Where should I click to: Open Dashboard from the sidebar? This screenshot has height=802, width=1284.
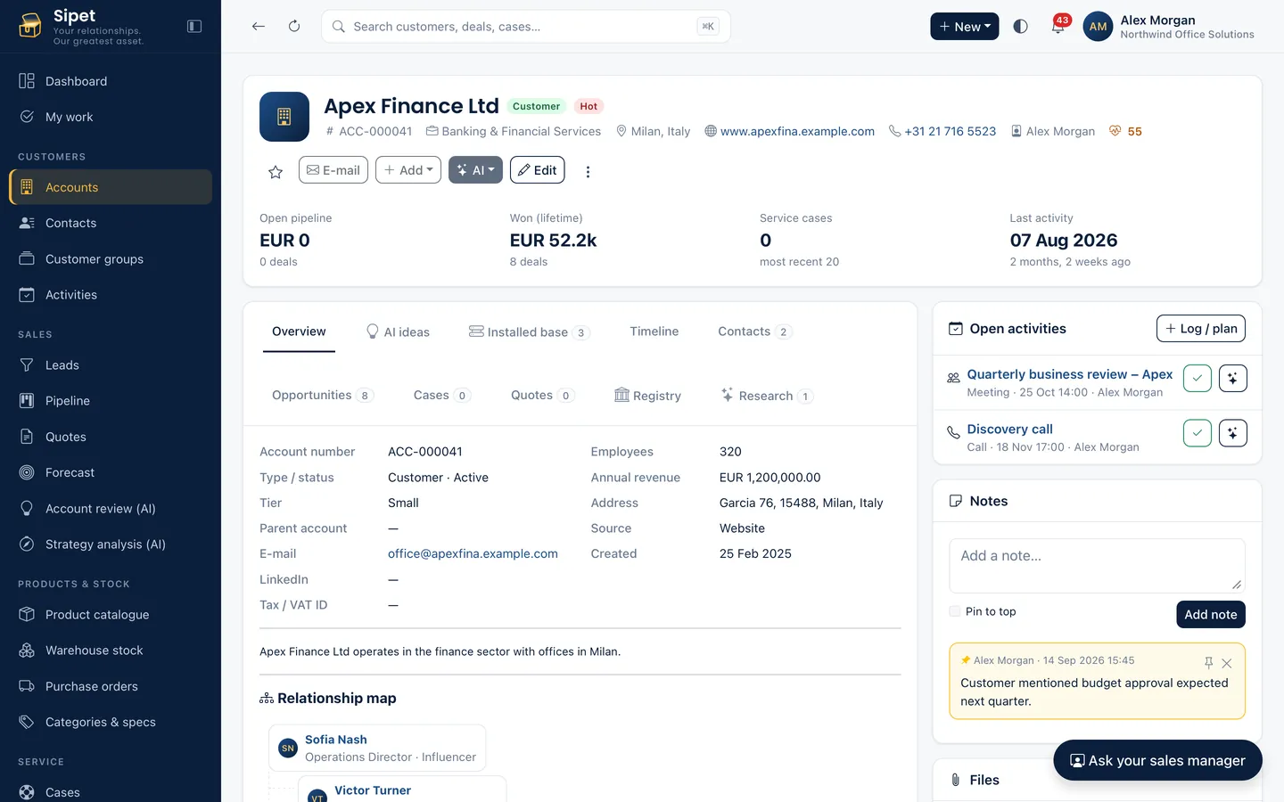coord(111,81)
